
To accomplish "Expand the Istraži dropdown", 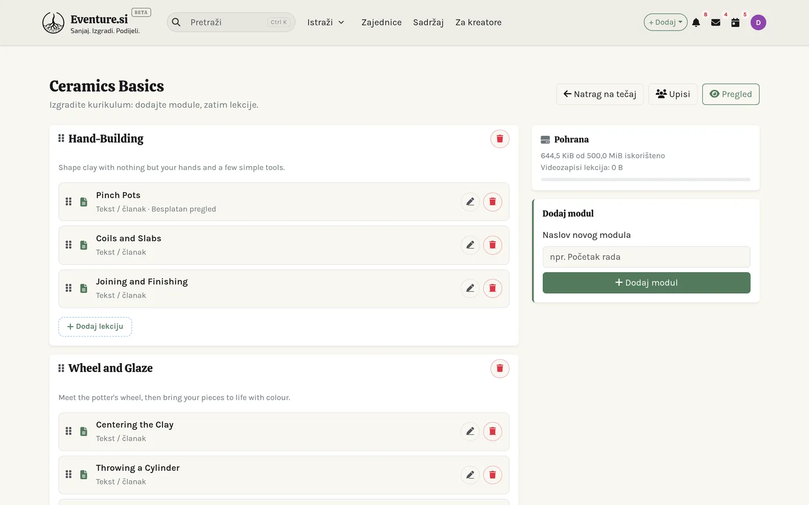I will pyautogui.click(x=326, y=22).
